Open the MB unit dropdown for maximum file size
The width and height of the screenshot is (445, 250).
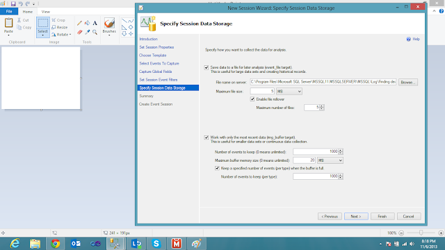(289, 91)
